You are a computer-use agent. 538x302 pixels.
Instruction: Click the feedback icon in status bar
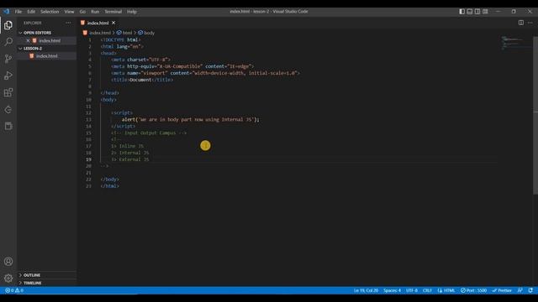tap(520, 290)
